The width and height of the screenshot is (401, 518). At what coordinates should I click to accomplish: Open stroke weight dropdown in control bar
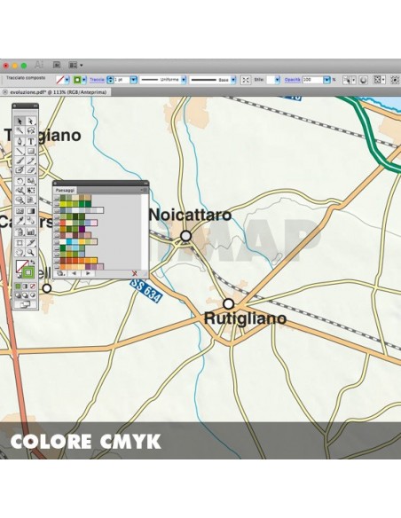point(133,80)
